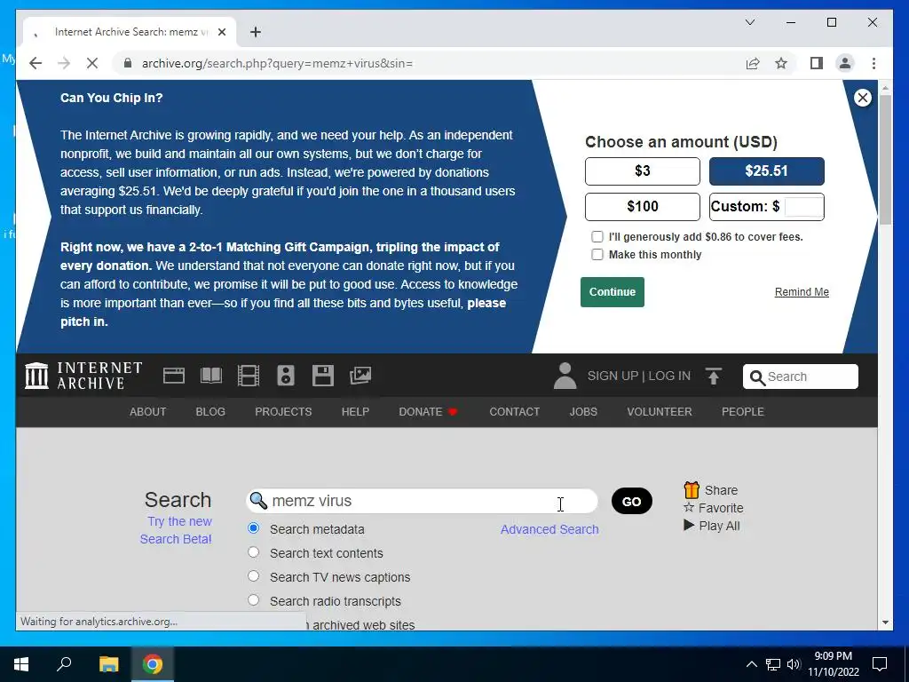Select Search TV news captions radio button
The image size is (909, 682).
point(253,575)
